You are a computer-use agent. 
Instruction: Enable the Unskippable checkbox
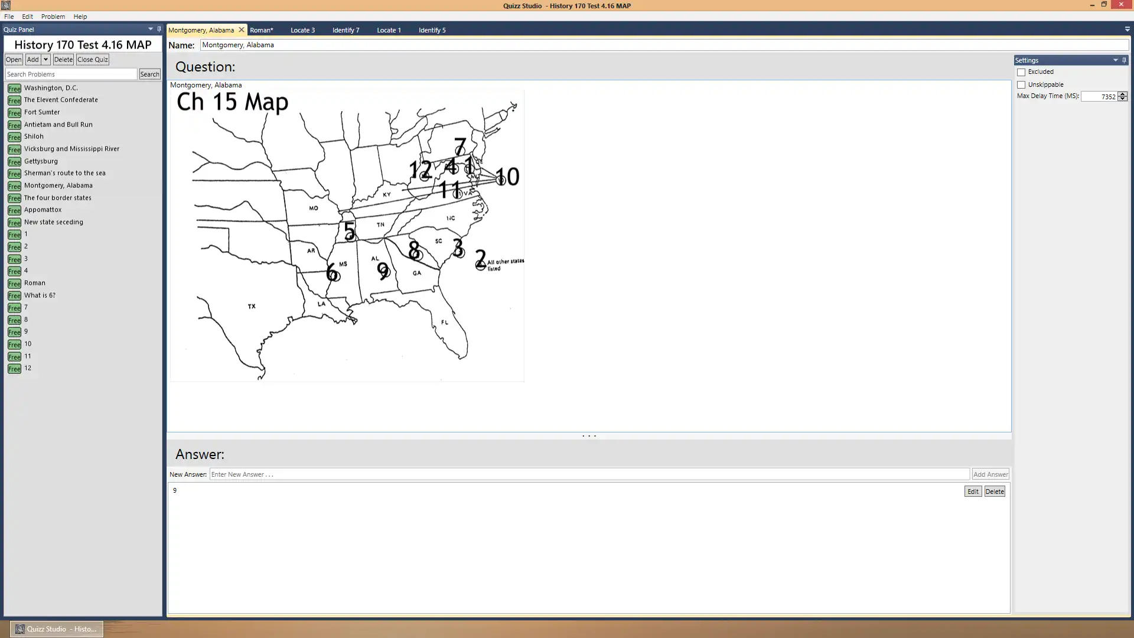(x=1021, y=83)
